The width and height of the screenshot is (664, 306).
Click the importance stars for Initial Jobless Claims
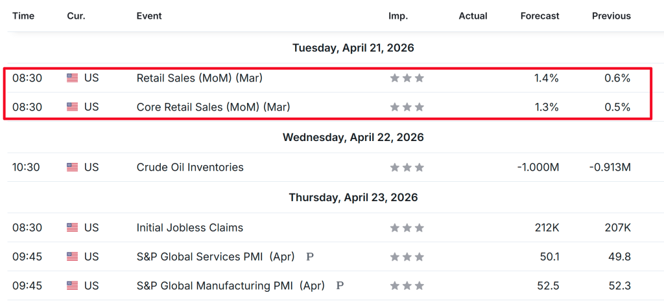[x=407, y=228]
